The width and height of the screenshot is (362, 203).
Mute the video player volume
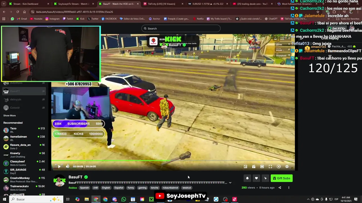click(x=68, y=167)
